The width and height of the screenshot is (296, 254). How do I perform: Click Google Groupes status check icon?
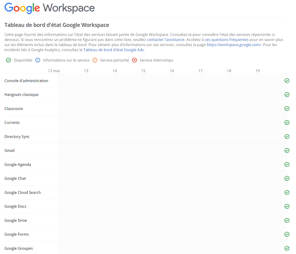(287, 248)
